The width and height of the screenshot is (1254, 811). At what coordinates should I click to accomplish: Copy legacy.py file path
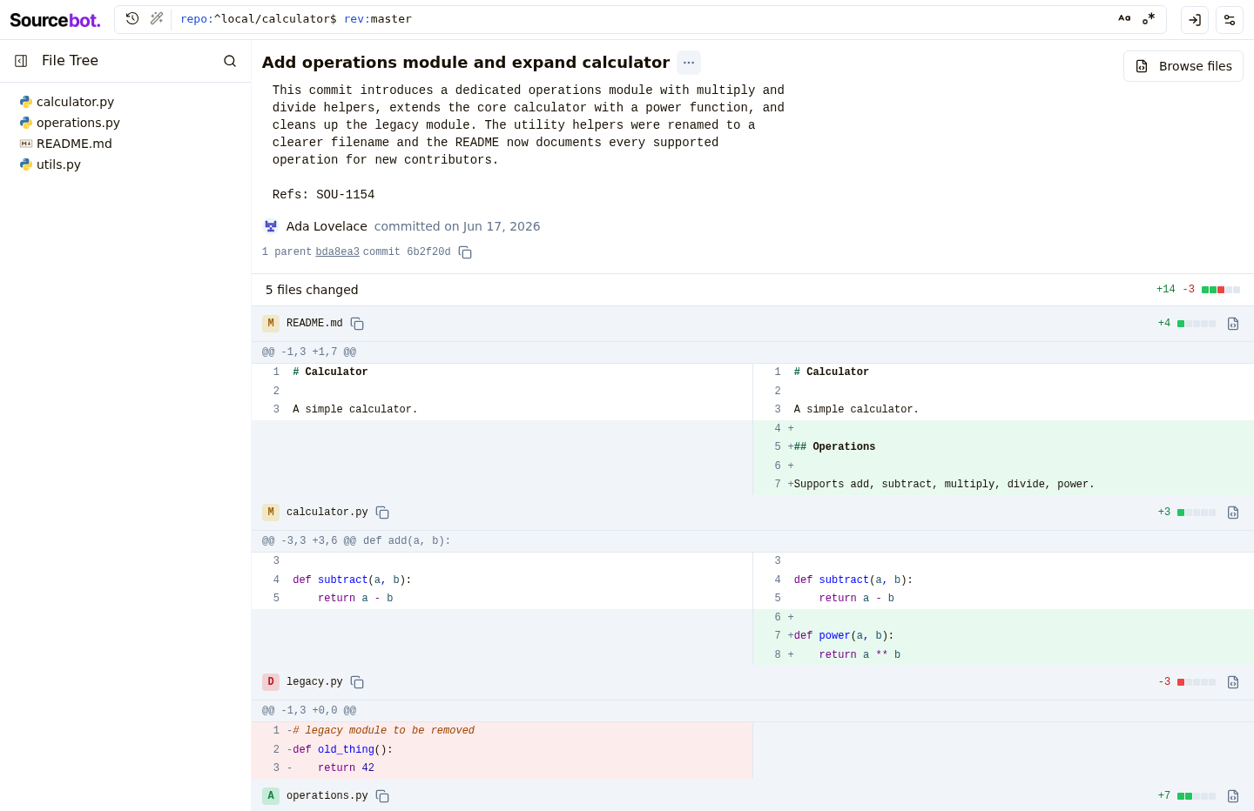357,682
